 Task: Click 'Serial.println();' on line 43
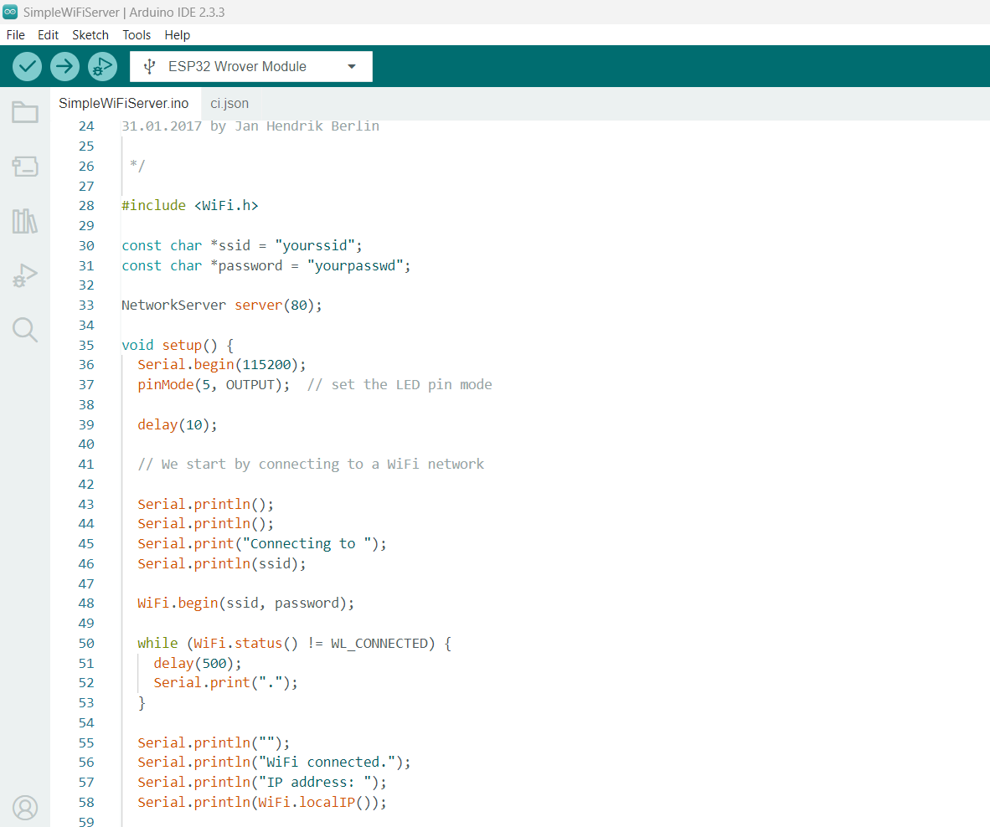pyautogui.click(x=206, y=504)
